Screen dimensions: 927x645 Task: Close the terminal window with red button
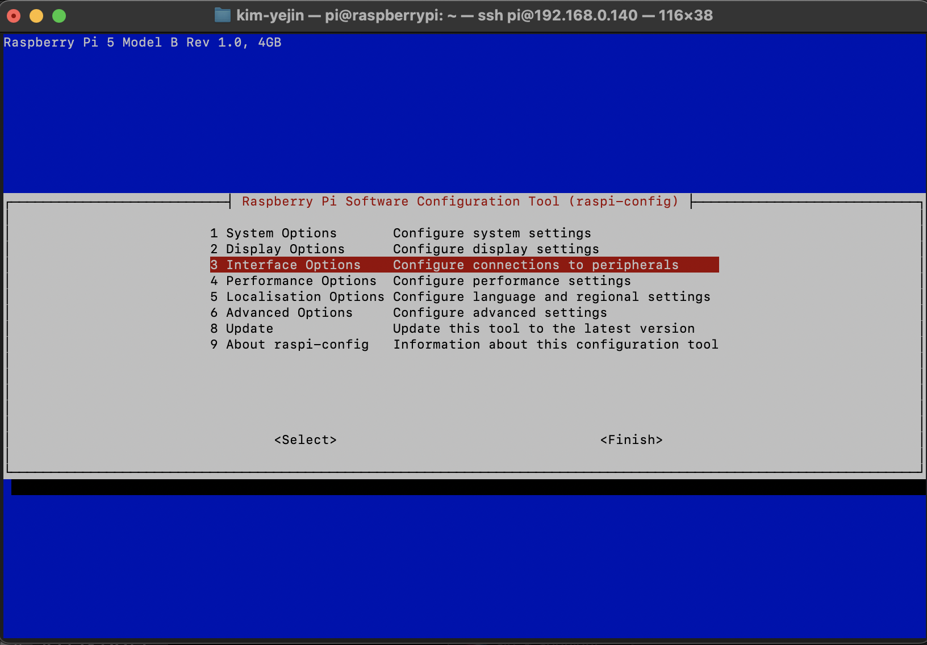[14, 16]
